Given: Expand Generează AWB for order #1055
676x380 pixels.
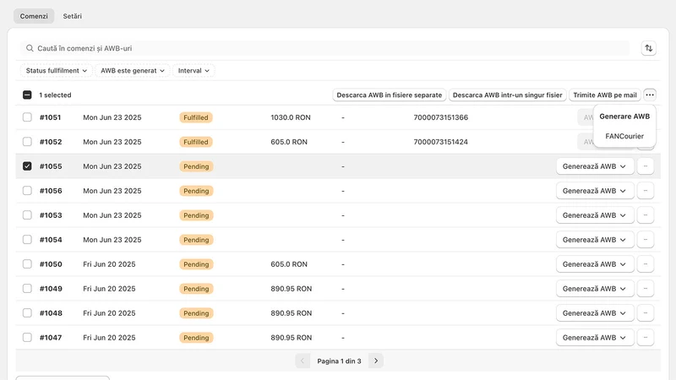Looking at the screenshot, I should 595,166.
